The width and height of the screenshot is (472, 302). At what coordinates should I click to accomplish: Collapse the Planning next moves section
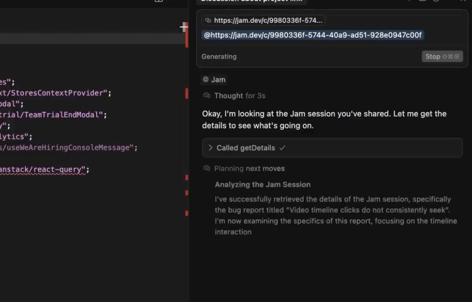point(249,168)
